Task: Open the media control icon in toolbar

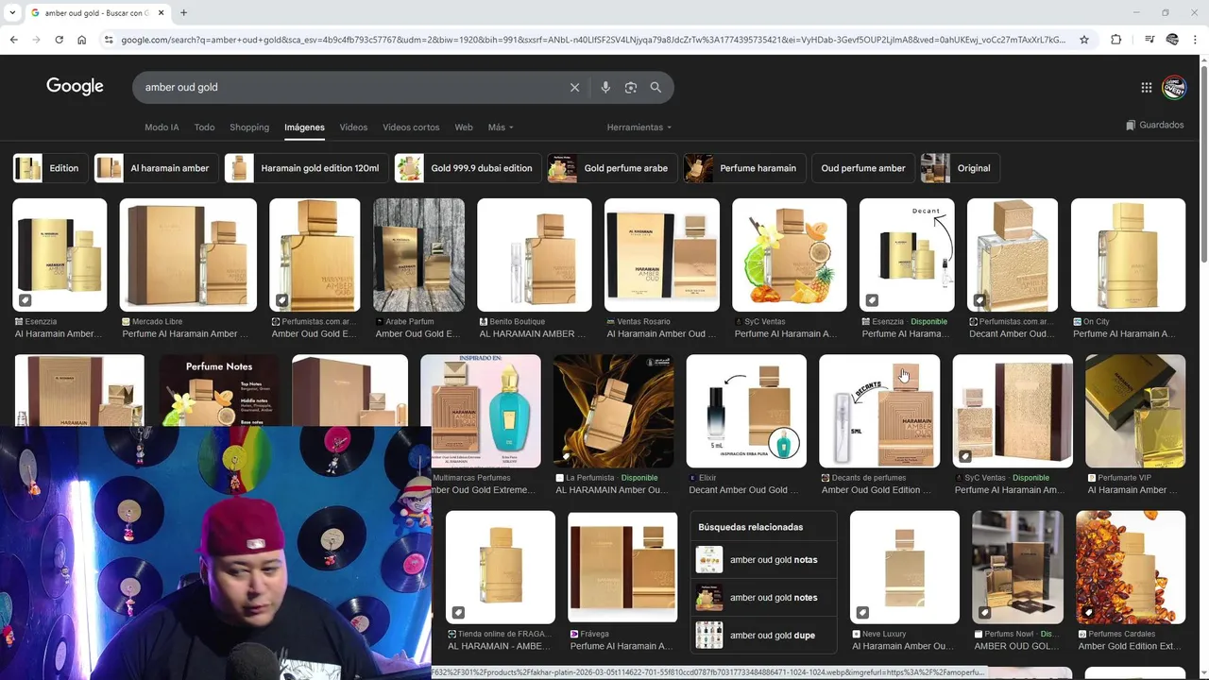Action: (x=1149, y=40)
